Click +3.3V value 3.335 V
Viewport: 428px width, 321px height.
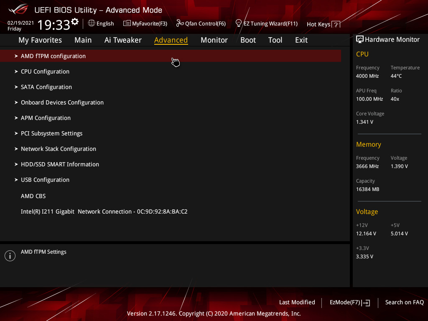tap(364, 257)
